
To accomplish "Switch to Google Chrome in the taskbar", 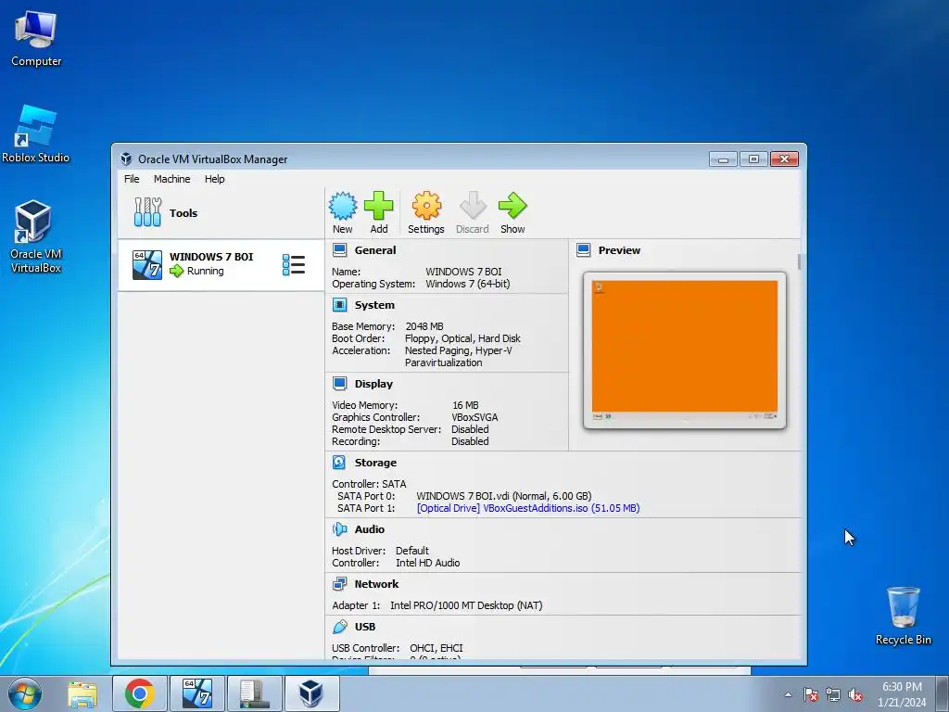I will [140, 693].
